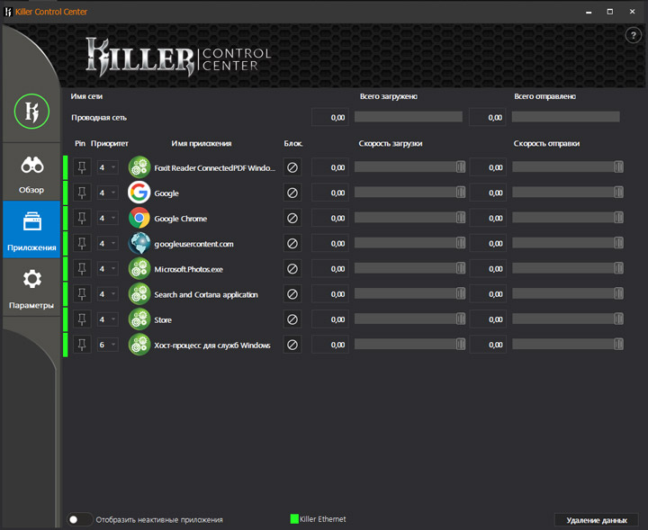The height and width of the screenshot is (530, 648).
Task: Sort by Блок. column header
Action: (x=293, y=143)
